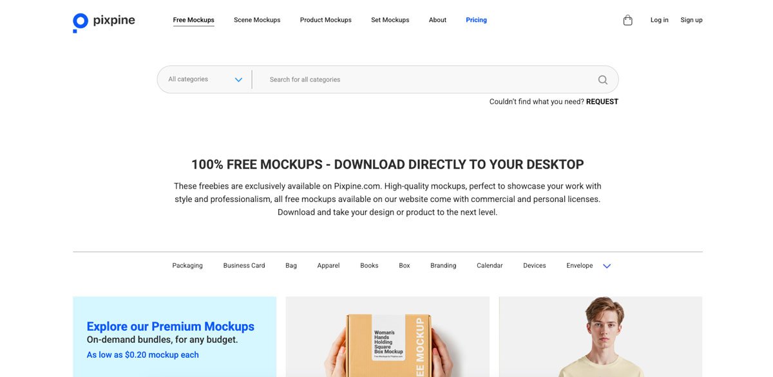
Task: Click the Pixpine logo icon
Action: click(80, 20)
